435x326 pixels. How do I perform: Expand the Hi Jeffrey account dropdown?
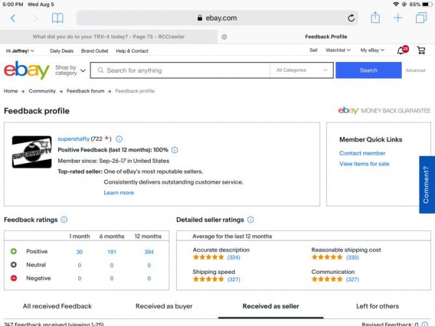click(x=20, y=51)
